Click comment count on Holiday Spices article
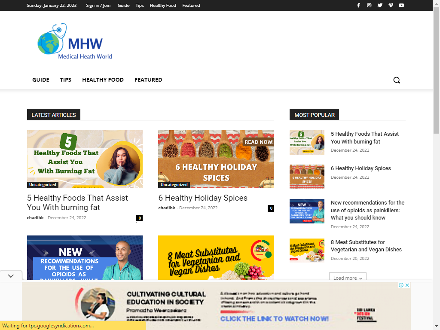Screen dimensions: 440x330 pyautogui.click(x=271, y=208)
